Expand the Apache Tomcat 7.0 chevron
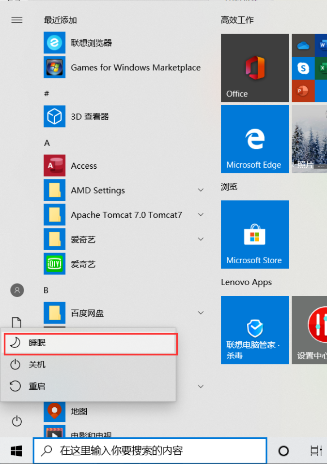327x464 pixels. pyautogui.click(x=201, y=214)
